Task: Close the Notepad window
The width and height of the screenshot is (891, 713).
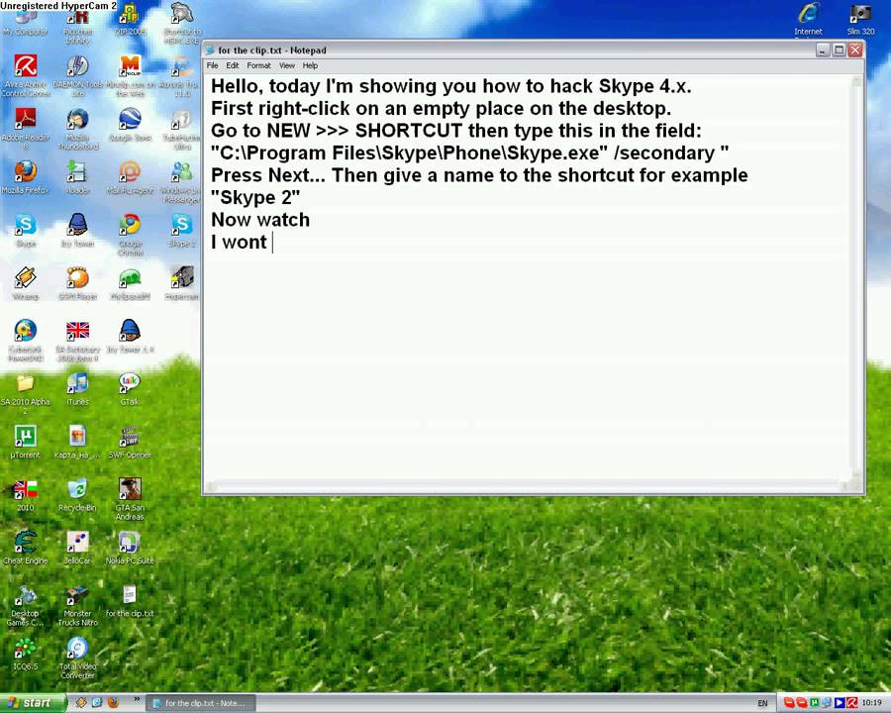Action: click(855, 51)
